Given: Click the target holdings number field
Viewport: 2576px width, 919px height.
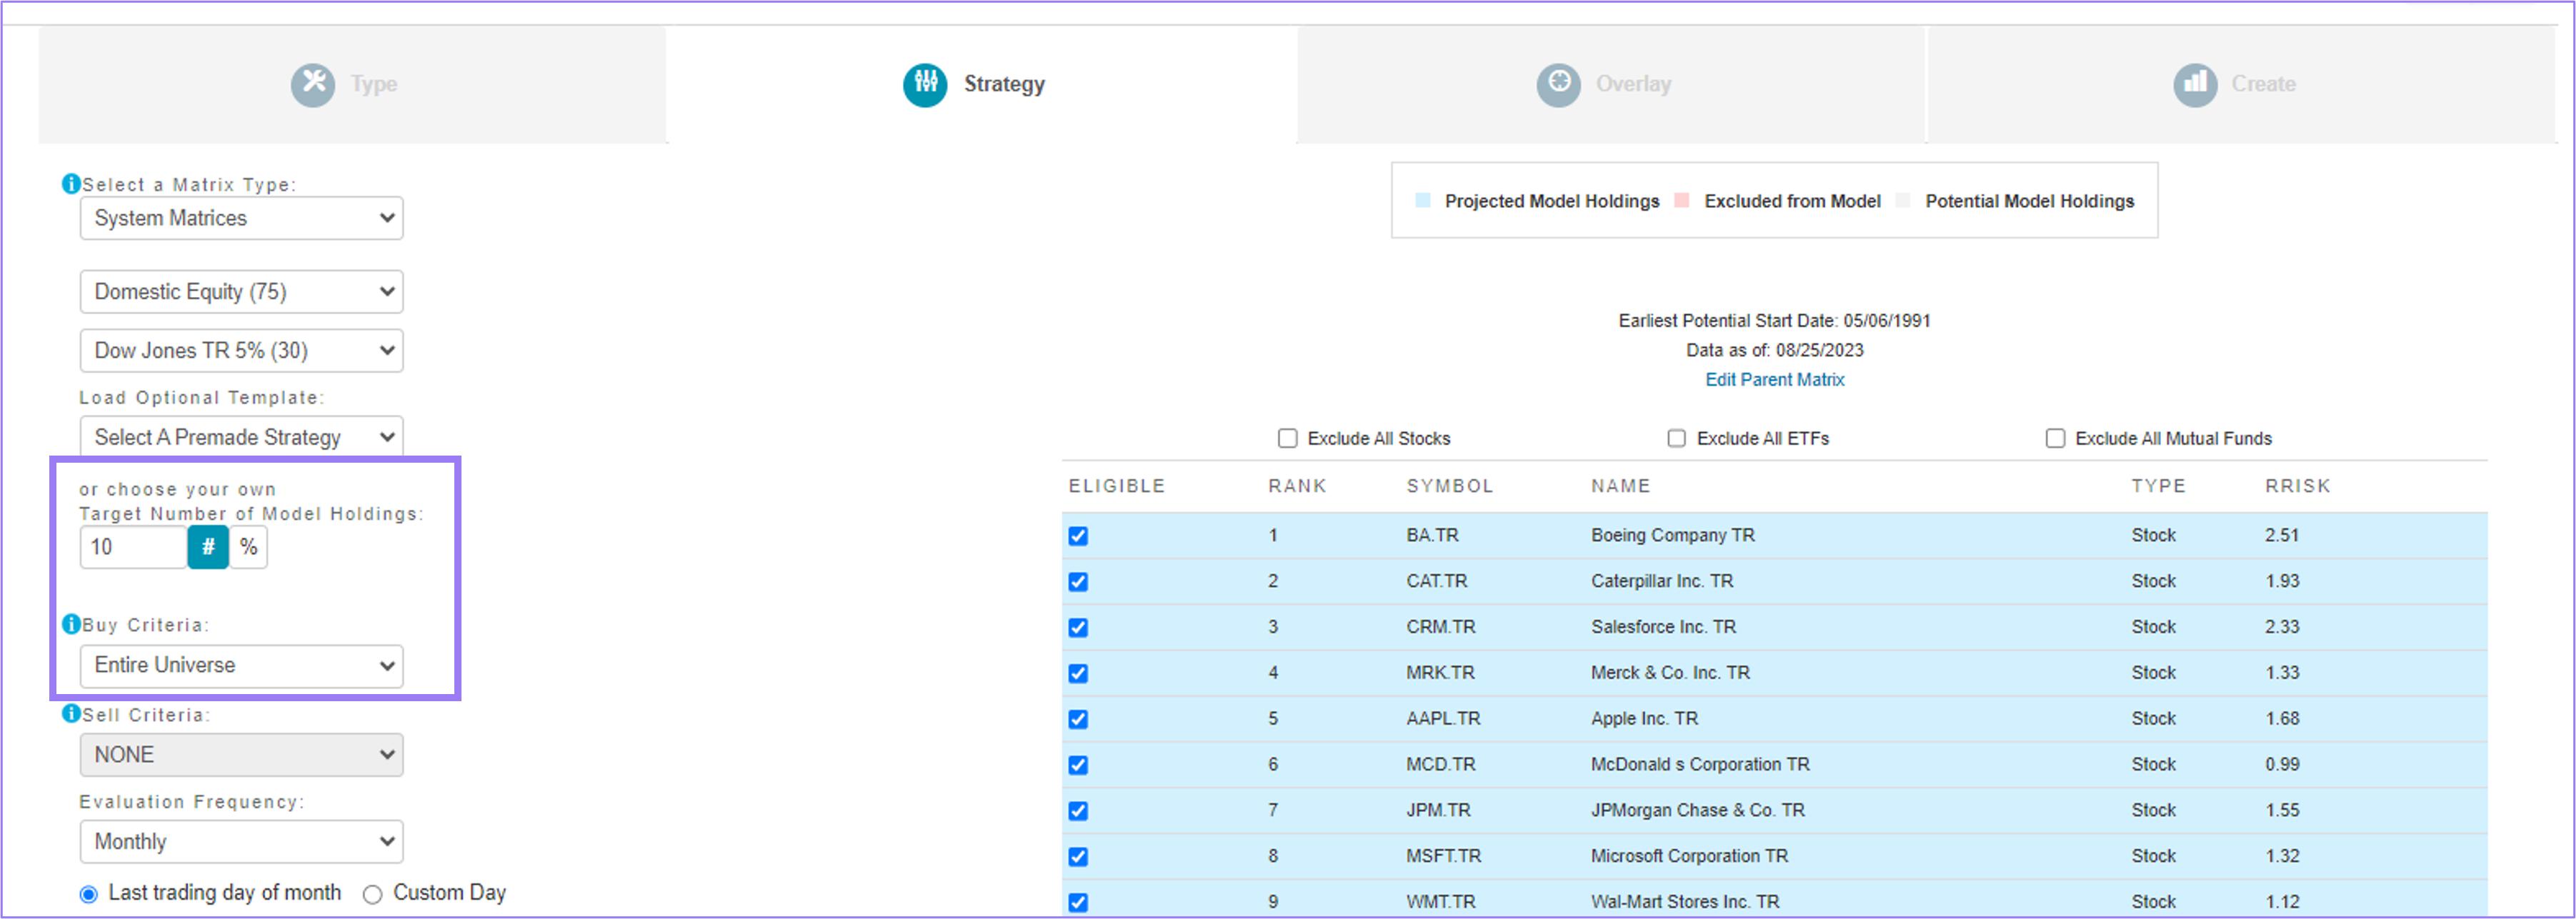Looking at the screenshot, I should point(134,547).
